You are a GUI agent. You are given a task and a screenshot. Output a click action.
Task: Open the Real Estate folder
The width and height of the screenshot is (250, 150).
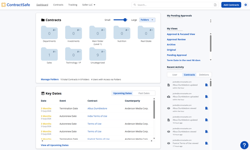[x=146, y=33]
